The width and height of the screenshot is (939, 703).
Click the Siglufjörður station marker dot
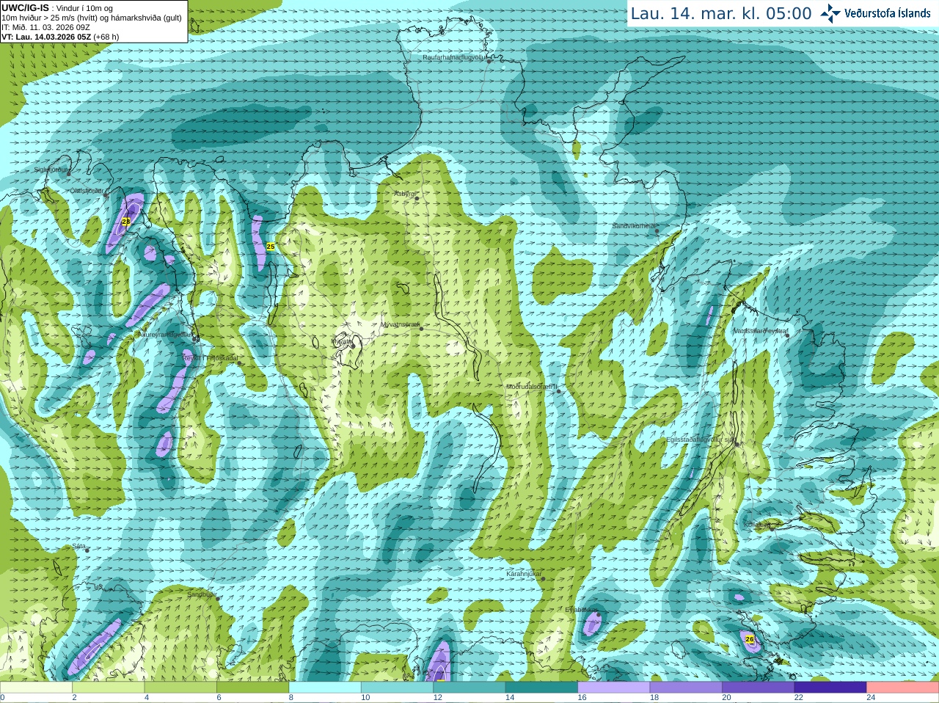click(x=68, y=174)
